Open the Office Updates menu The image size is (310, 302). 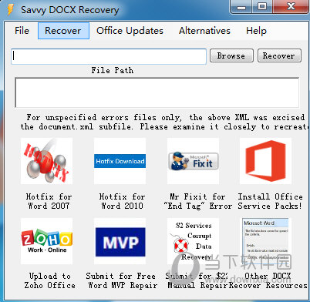tap(130, 31)
